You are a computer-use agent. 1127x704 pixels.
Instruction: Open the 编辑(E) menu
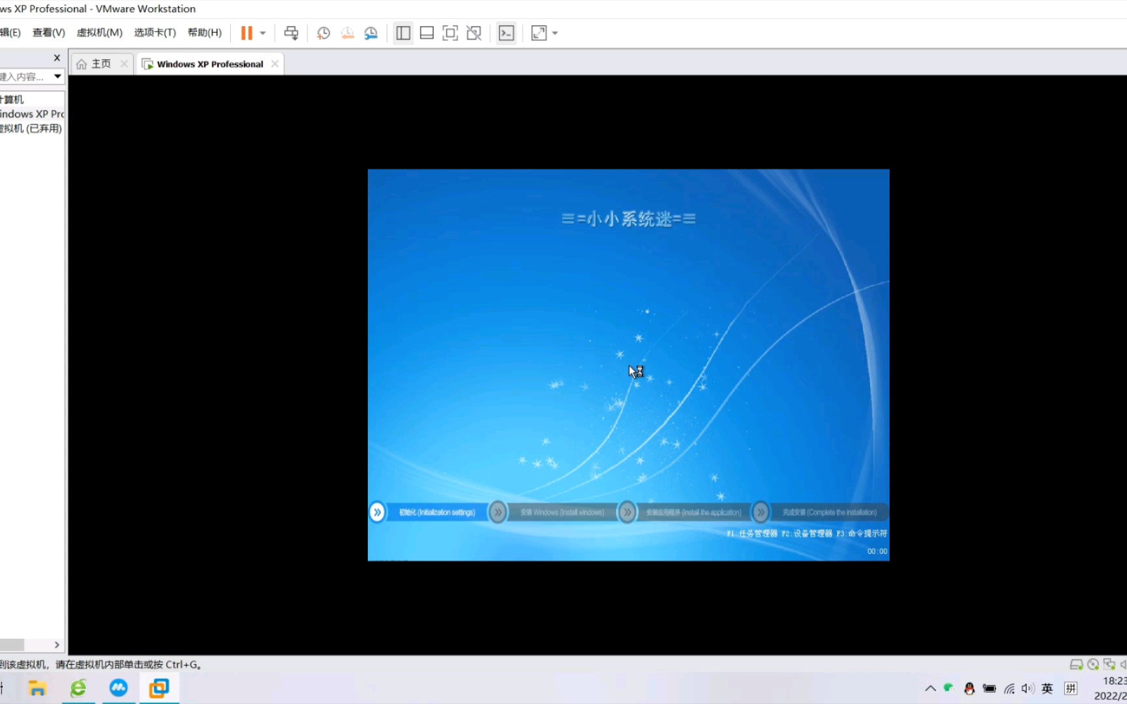10,33
